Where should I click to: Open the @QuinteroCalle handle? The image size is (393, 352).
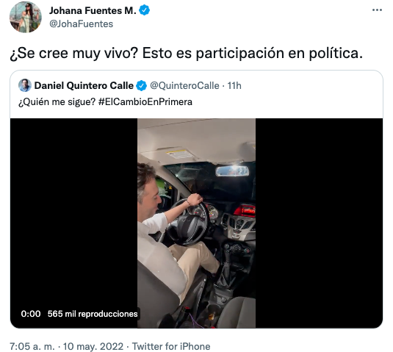(x=184, y=86)
